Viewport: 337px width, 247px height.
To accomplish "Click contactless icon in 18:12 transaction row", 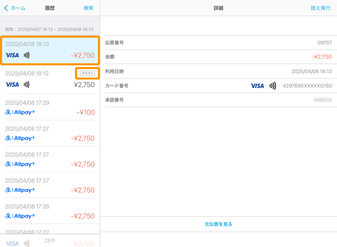I will pyautogui.click(x=26, y=85).
